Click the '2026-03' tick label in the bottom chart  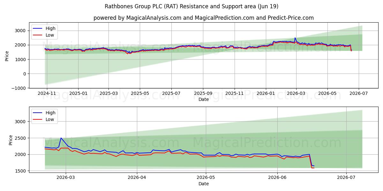point(66,178)
